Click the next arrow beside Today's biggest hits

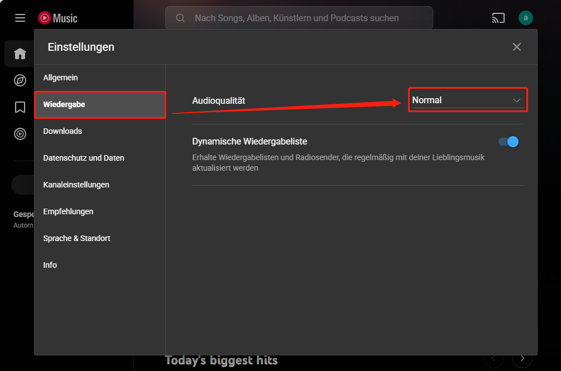coord(521,359)
